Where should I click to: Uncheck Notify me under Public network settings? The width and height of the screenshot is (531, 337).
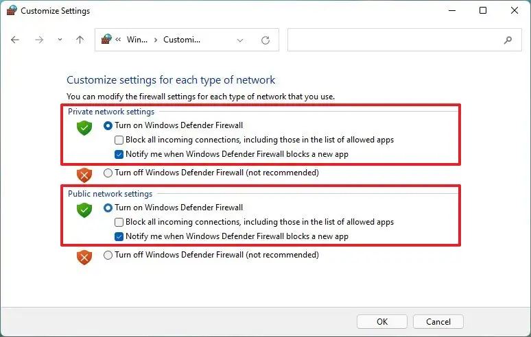pyautogui.click(x=119, y=236)
